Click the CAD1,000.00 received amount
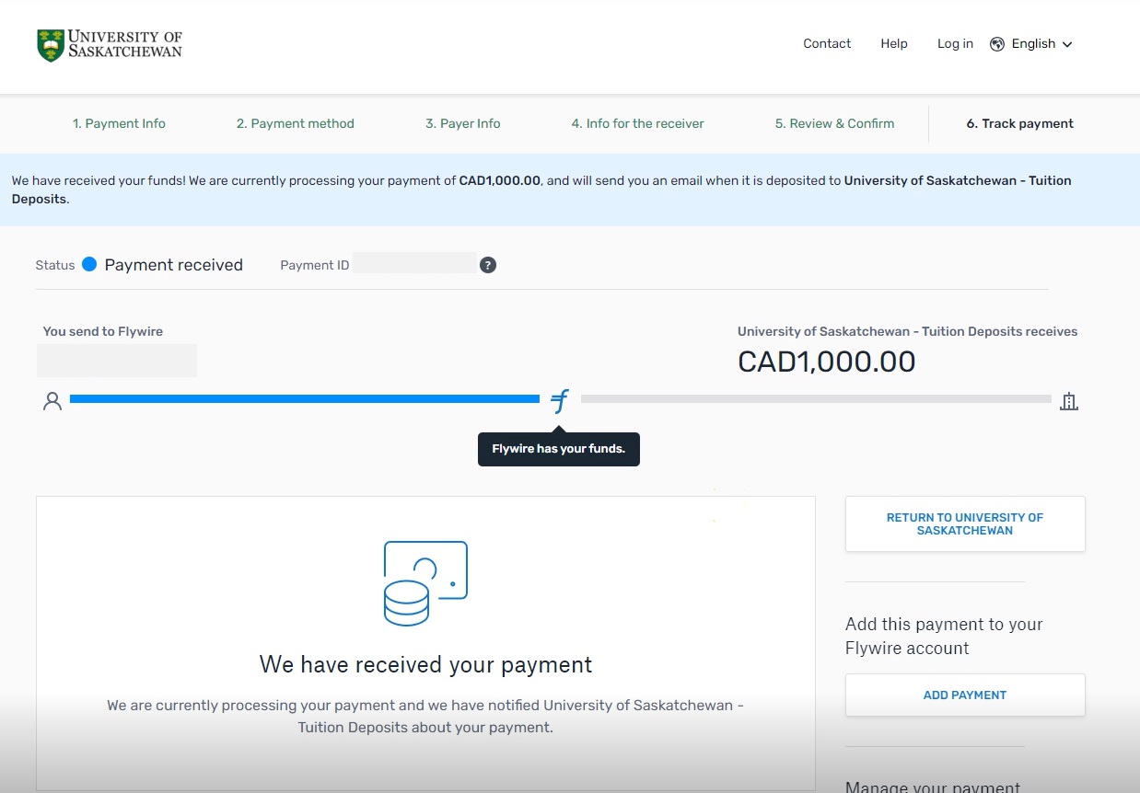Image resolution: width=1140 pixels, height=793 pixels. tap(827, 362)
